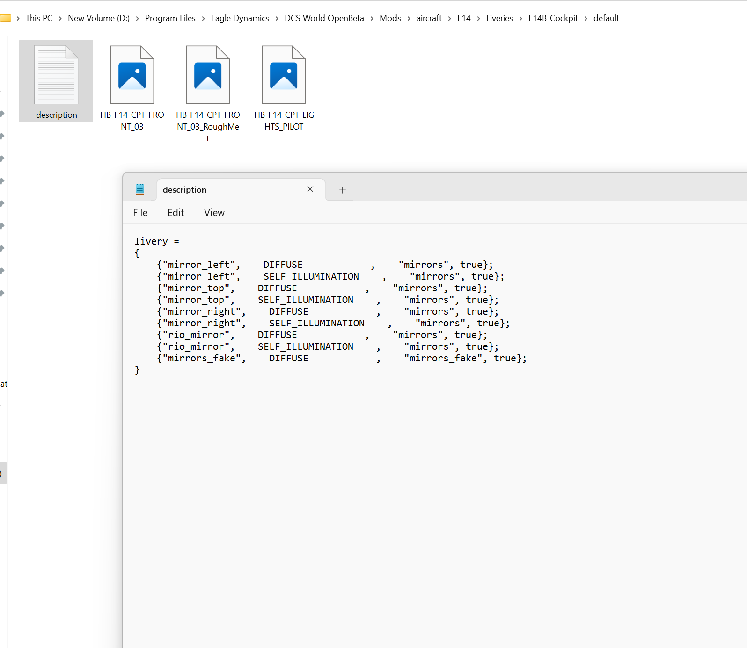Open the View menu in Notepad

(214, 213)
